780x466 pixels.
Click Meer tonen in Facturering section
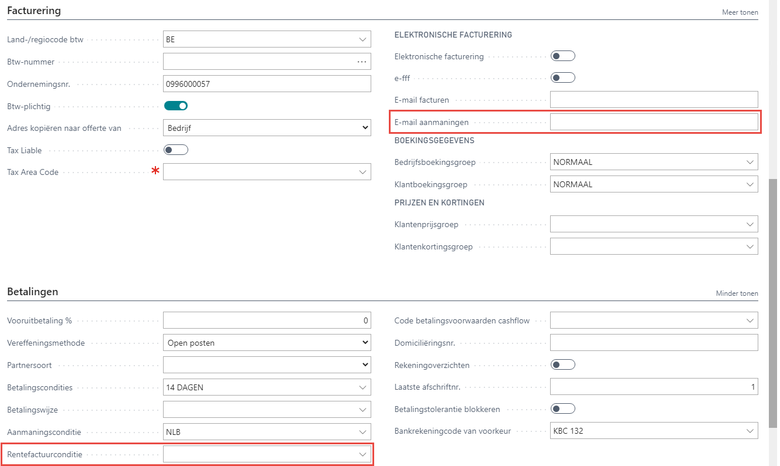740,12
